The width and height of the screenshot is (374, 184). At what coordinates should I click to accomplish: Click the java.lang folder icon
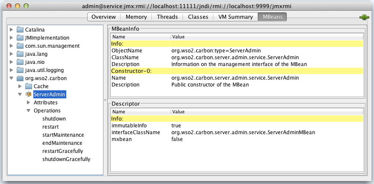point(20,54)
